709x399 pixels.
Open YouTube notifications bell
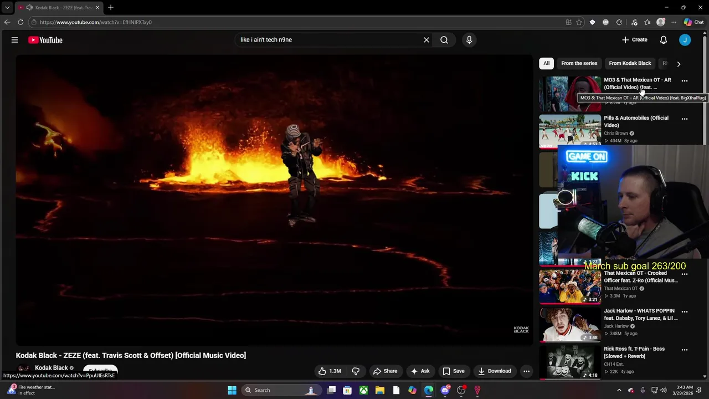point(664,40)
